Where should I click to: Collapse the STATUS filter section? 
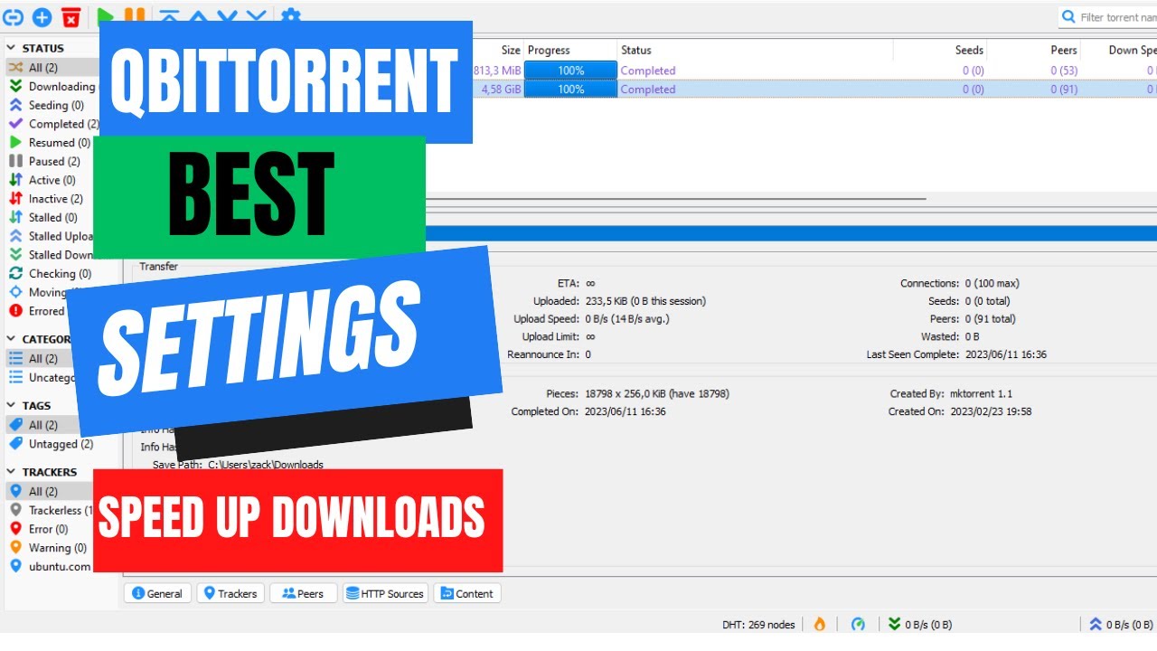click(x=13, y=48)
